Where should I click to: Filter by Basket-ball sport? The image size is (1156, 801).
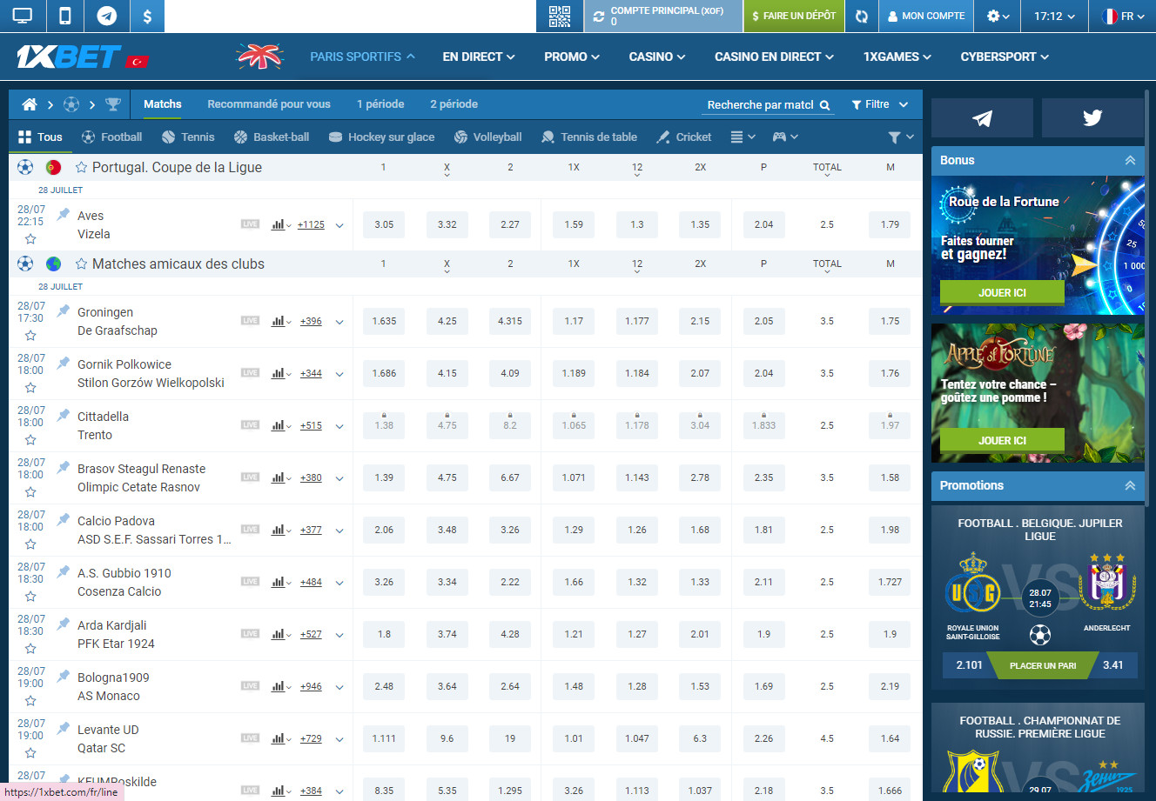point(272,137)
